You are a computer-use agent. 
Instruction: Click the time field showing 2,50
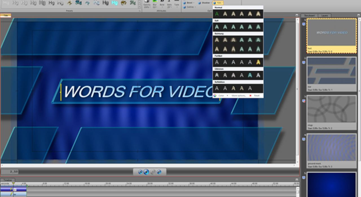(x=10, y=172)
